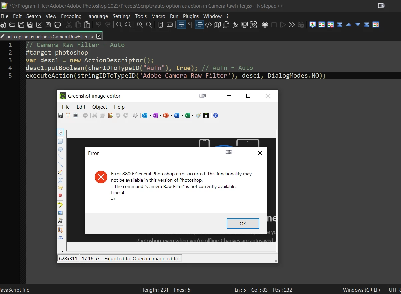
Task: Click MS Paint export icon in Greenshot
Action: point(198,115)
